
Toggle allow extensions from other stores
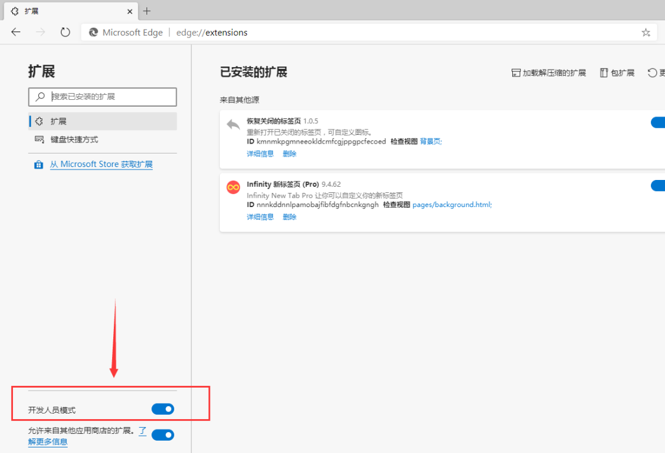coord(163,435)
